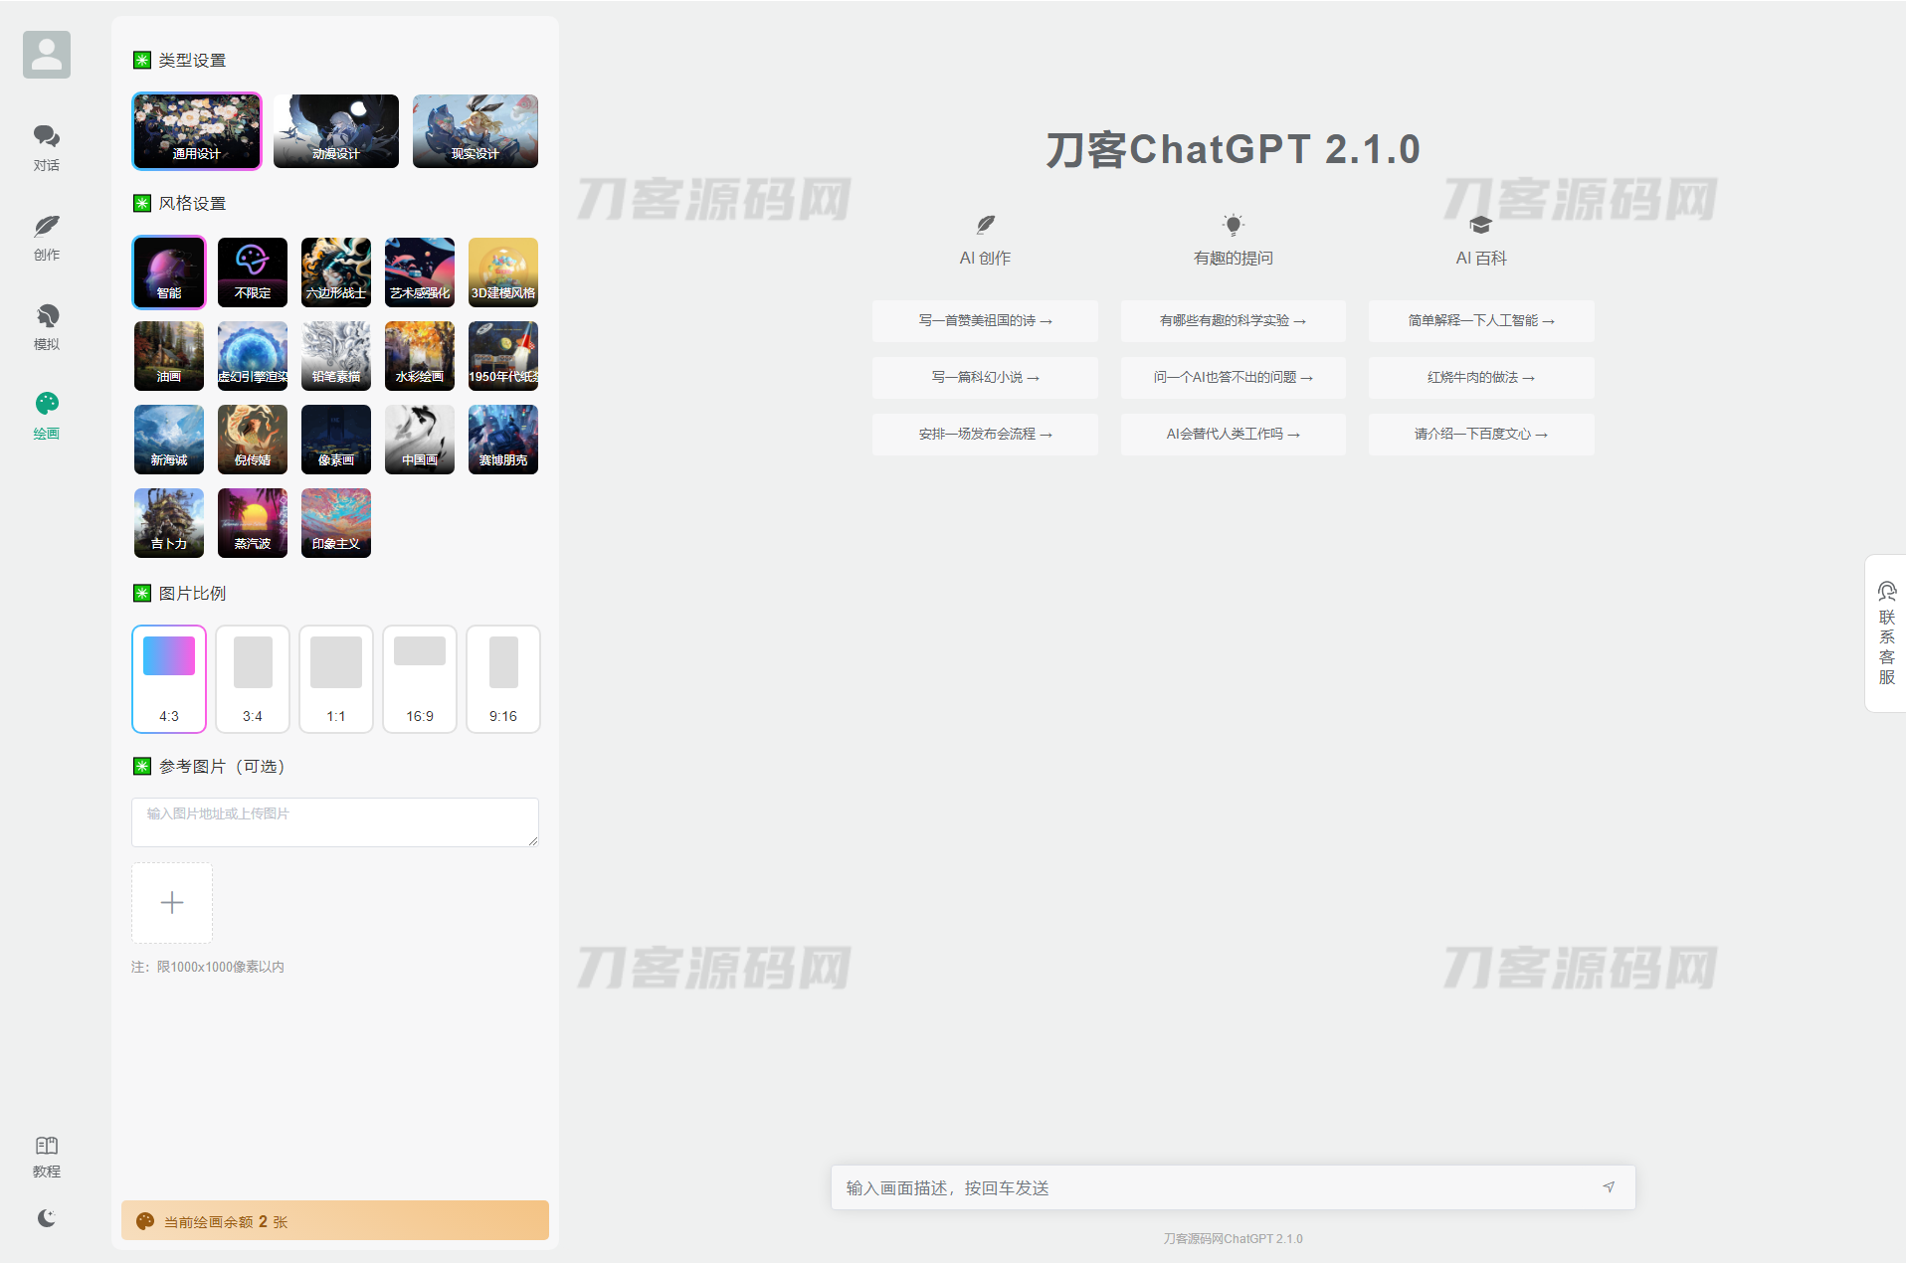
Task: Open the 创作 creation sidebar icon
Action: pyautogui.click(x=46, y=237)
